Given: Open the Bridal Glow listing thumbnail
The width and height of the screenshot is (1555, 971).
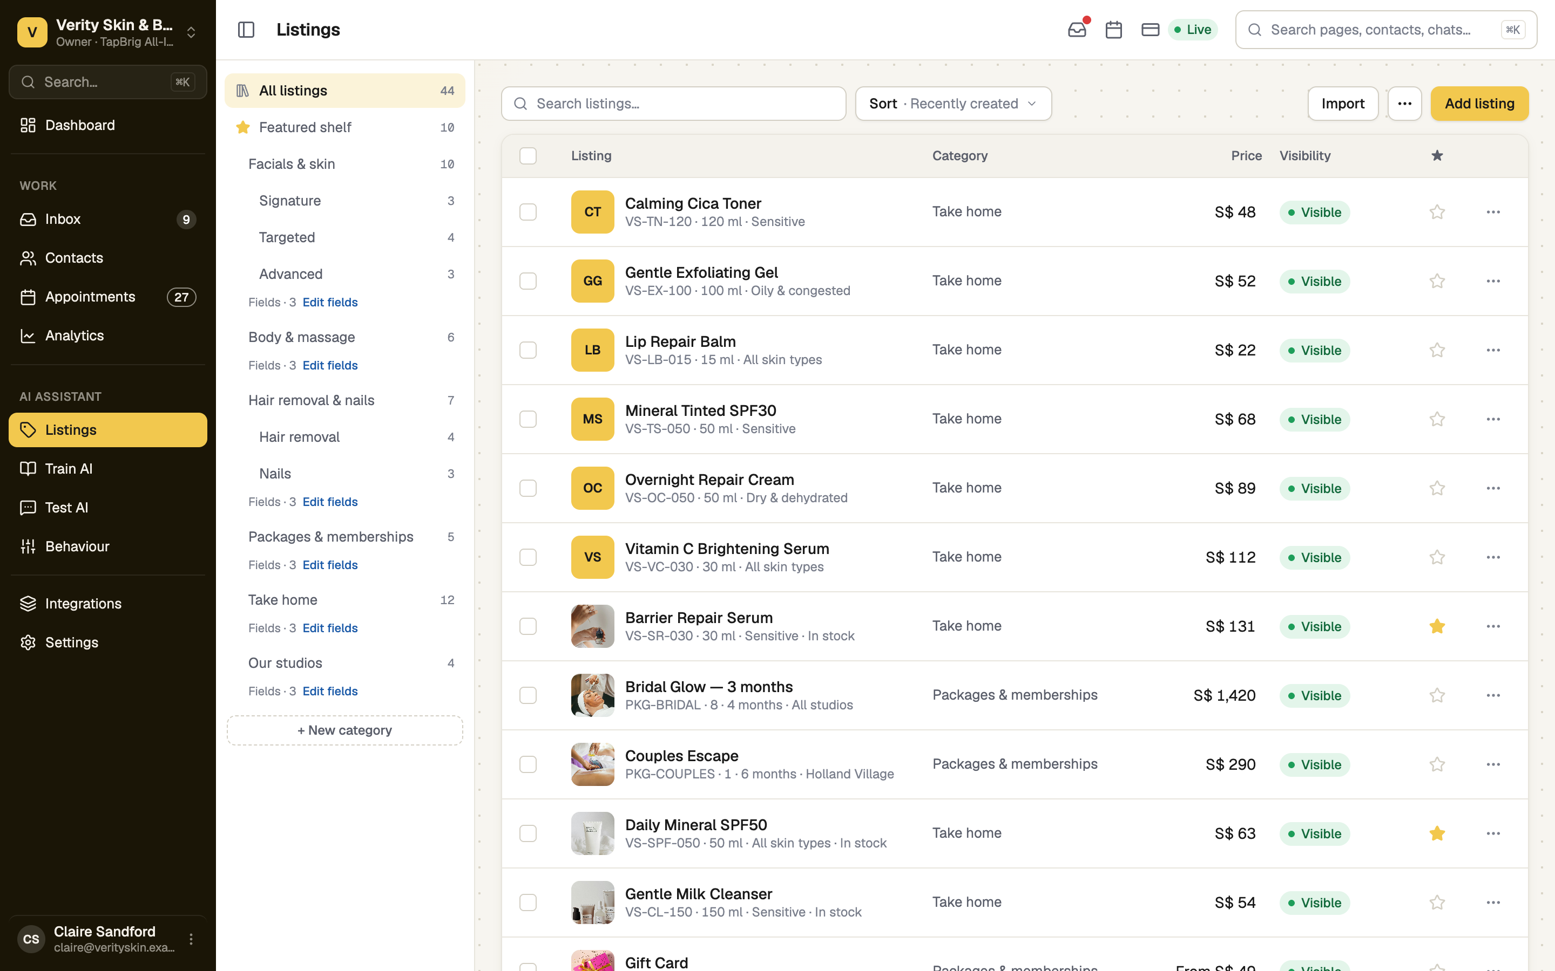Looking at the screenshot, I should (592, 695).
